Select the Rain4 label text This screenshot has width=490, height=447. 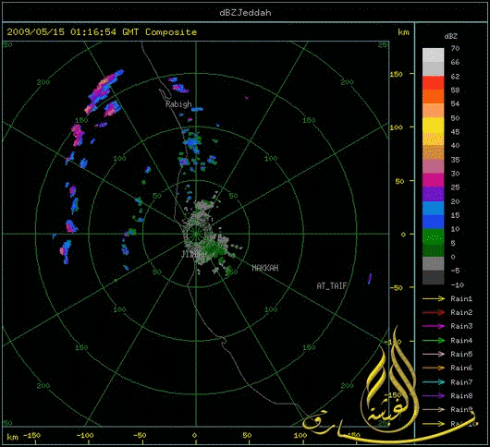(x=461, y=340)
